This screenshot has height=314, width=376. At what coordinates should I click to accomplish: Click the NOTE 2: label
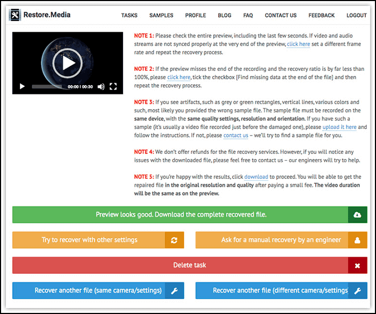point(144,69)
